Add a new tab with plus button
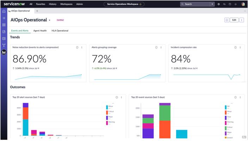The height and width of the screenshot is (141, 248). point(37,11)
